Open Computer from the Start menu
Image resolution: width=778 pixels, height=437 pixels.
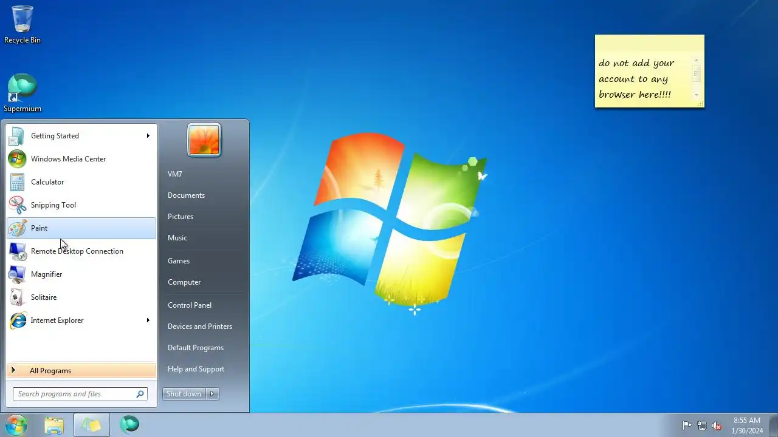click(184, 282)
